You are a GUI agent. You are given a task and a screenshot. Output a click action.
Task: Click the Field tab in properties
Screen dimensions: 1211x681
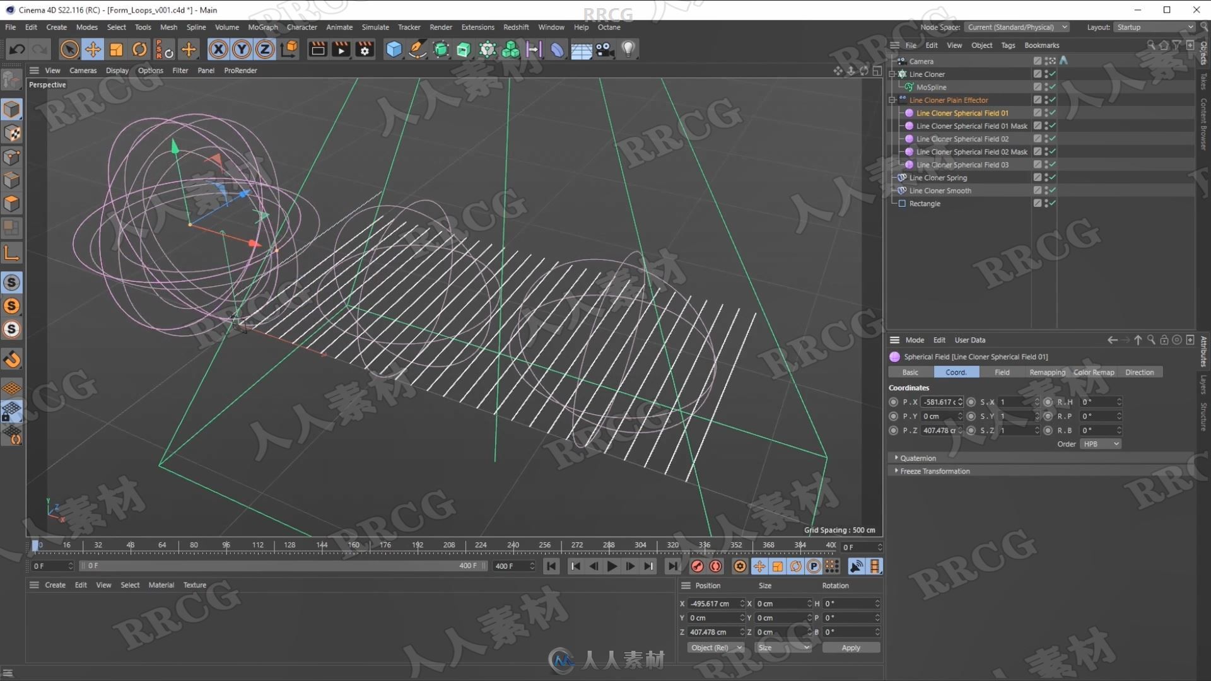coord(1002,373)
